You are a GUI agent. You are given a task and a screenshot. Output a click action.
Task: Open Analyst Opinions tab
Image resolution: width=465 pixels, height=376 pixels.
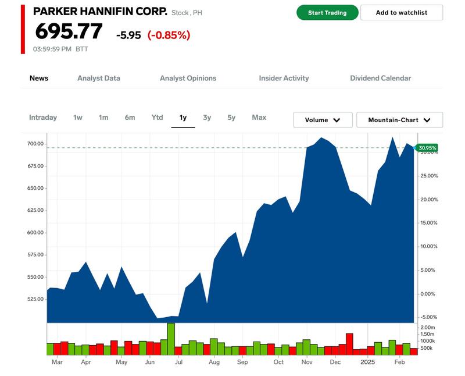(x=188, y=78)
